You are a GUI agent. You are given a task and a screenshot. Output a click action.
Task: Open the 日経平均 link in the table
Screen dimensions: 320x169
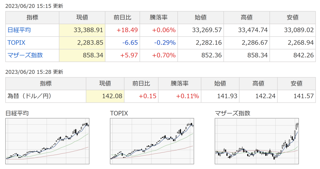click(x=19, y=30)
